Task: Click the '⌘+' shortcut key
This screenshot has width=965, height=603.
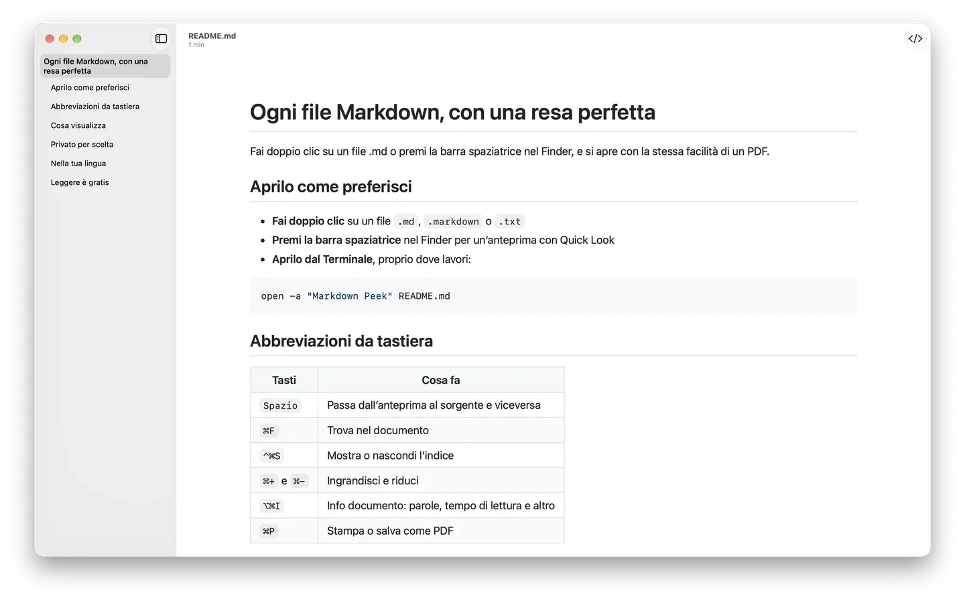Action: point(269,481)
